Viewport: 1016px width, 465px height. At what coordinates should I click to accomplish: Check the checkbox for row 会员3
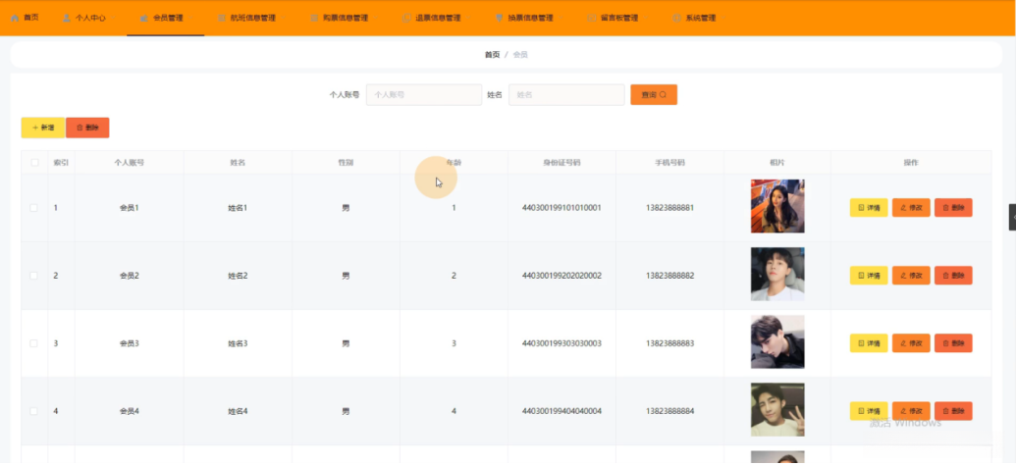point(33,343)
